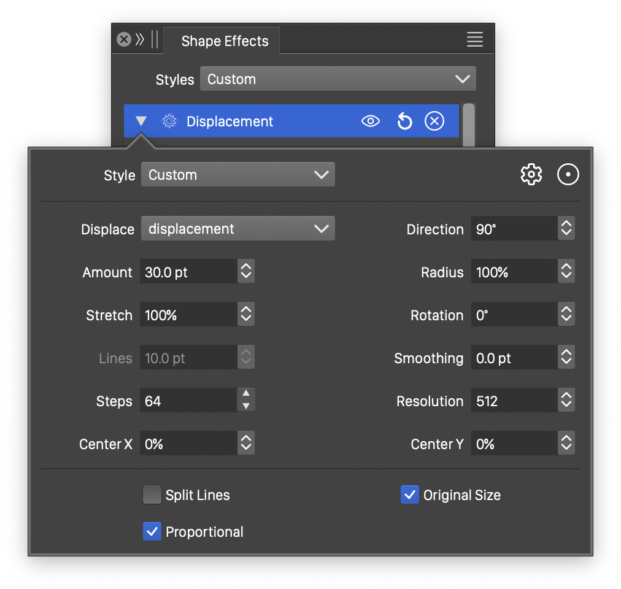Click the Resolution input field
Viewport: 621px width, 589px height.
514,401
